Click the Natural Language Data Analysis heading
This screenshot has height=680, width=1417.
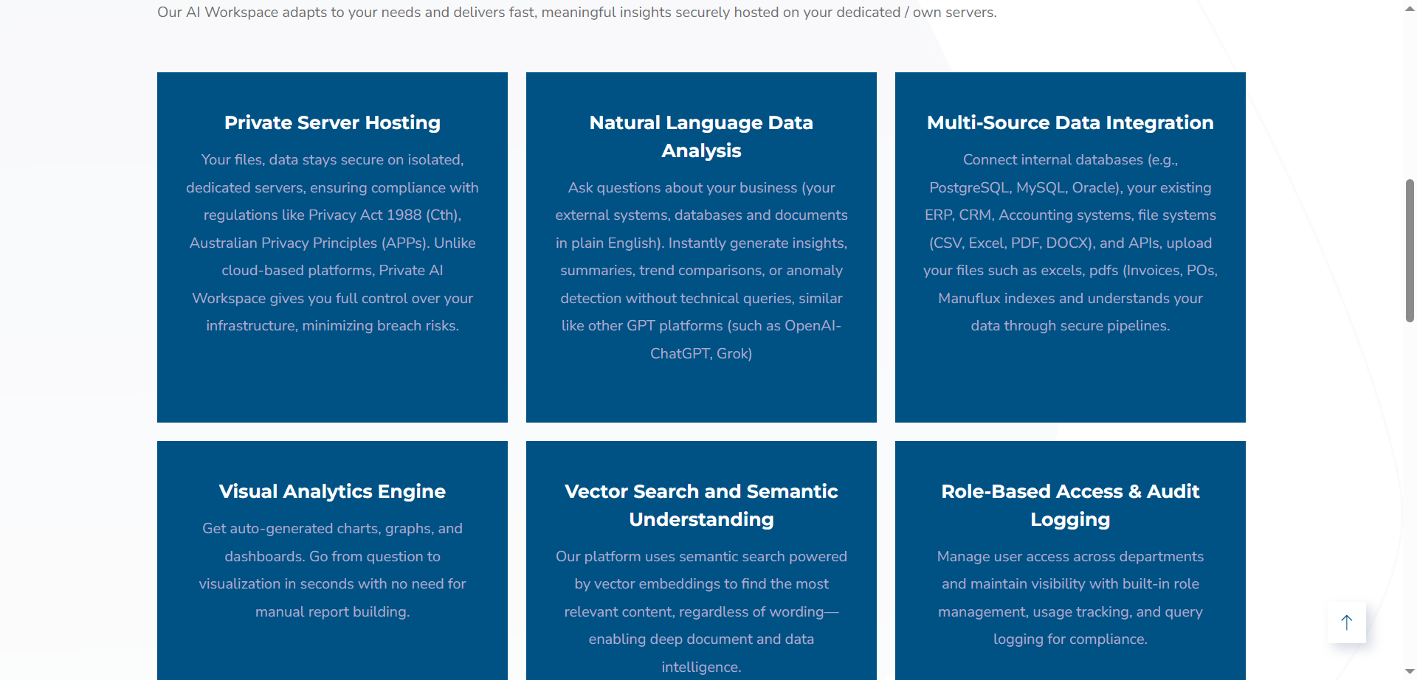(x=701, y=136)
